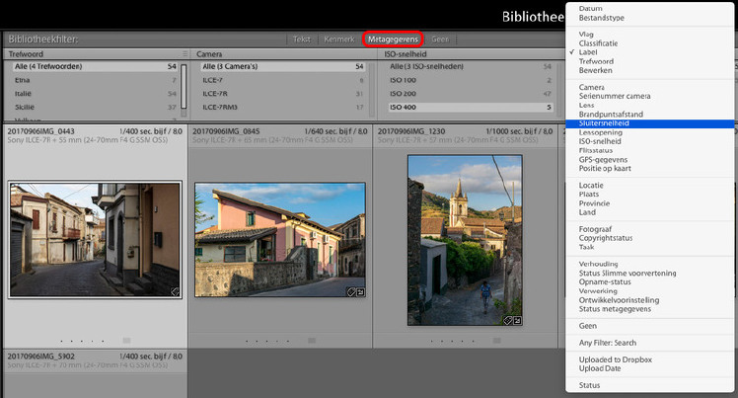Click develop adjustments badge on 20170906IMG_0845 thumbnail
Screen dimensions: 738x398
[360, 292]
